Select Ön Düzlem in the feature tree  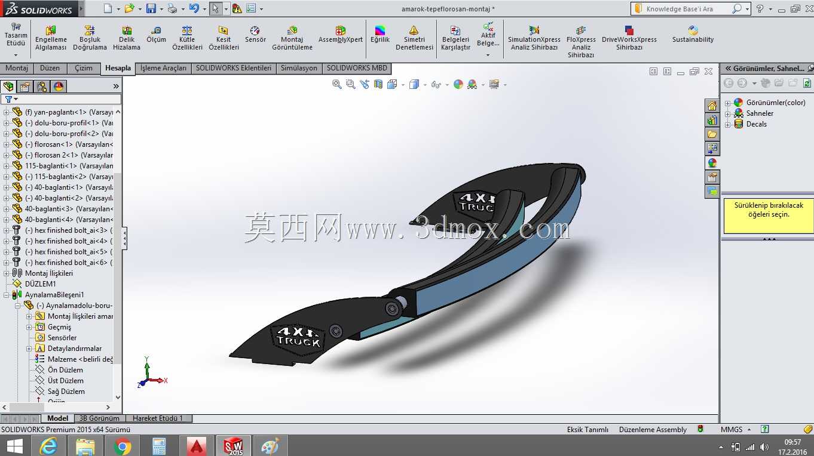pyautogui.click(x=66, y=370)
